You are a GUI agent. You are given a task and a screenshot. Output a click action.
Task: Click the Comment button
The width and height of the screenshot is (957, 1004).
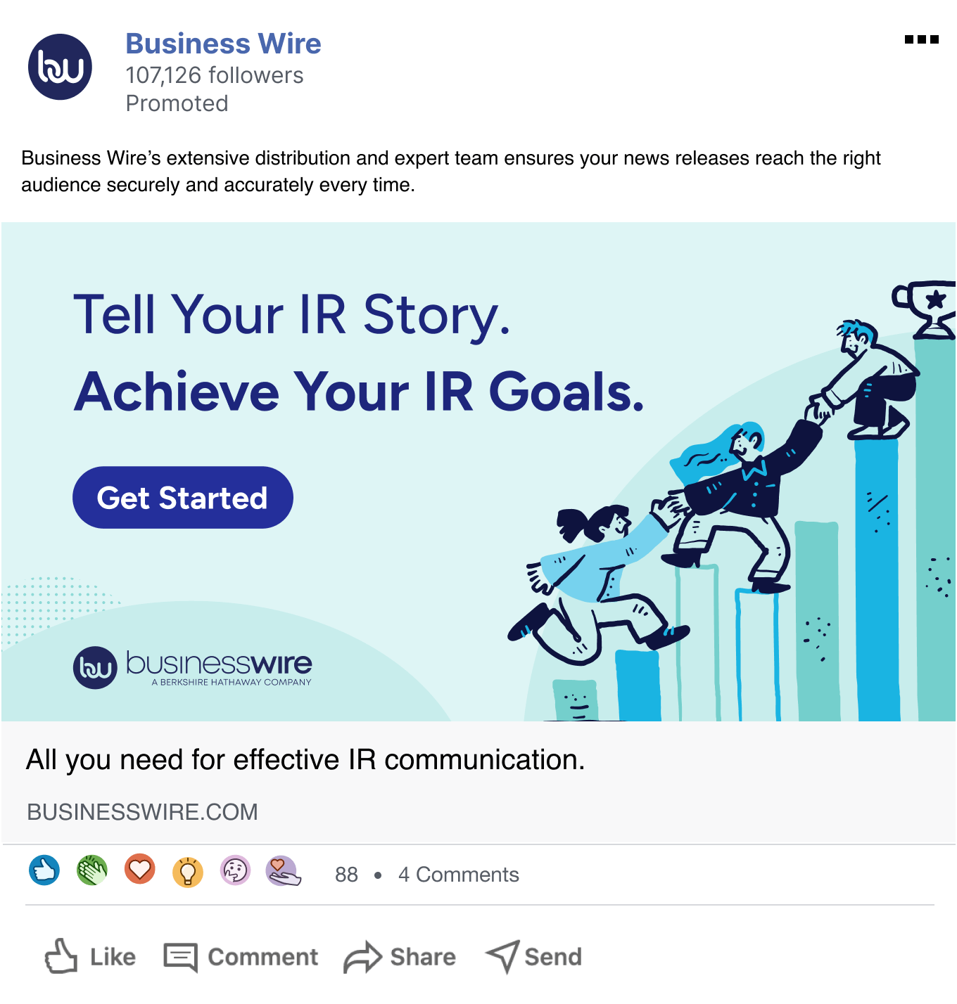(x=241, y=956)
